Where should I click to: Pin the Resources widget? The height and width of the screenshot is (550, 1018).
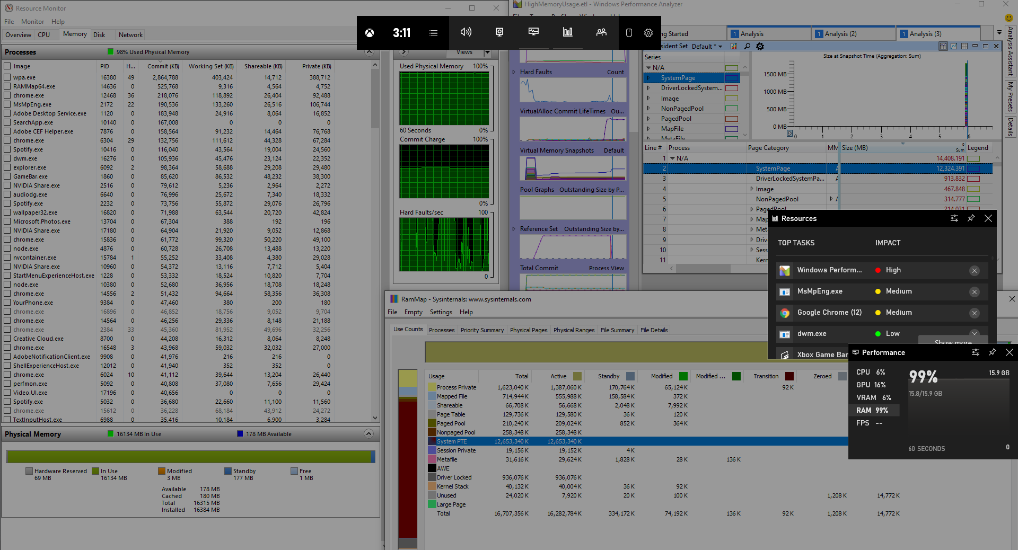(x=971, y=218)
